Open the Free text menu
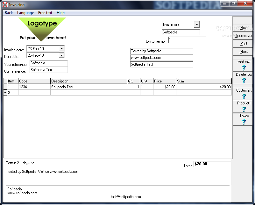 [45, 13]
